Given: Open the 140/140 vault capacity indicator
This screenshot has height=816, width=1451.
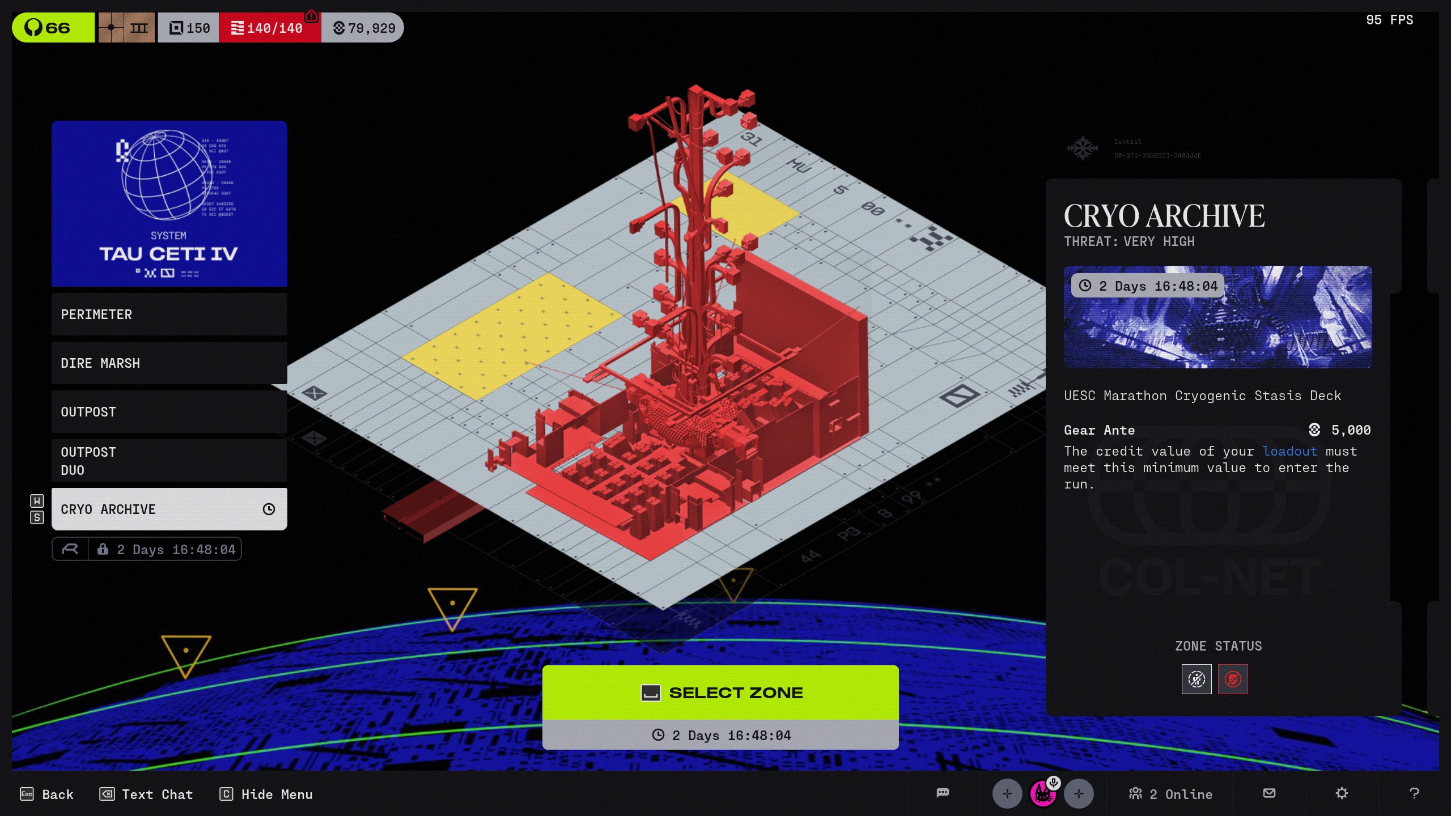Looking at the screenshot, I should 269,28.
